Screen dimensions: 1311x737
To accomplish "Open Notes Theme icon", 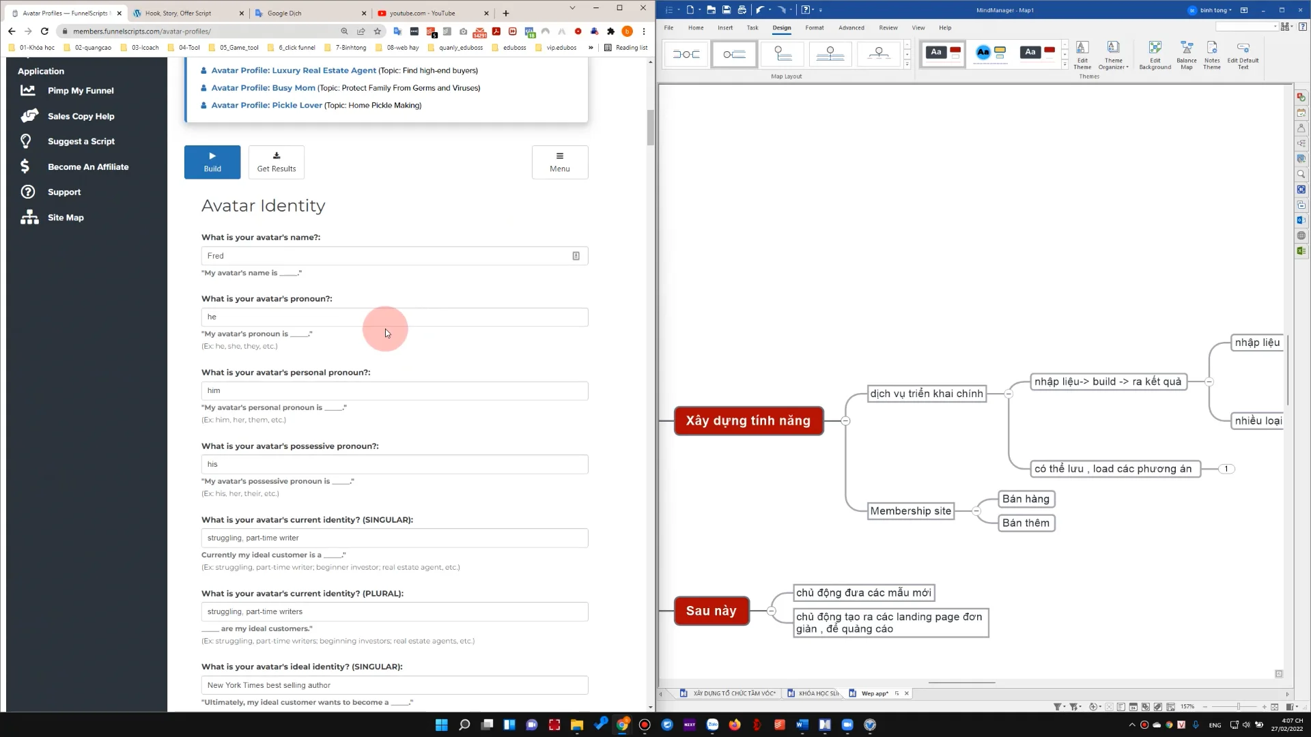I will pyautogui.click(x=1212, y=55).
